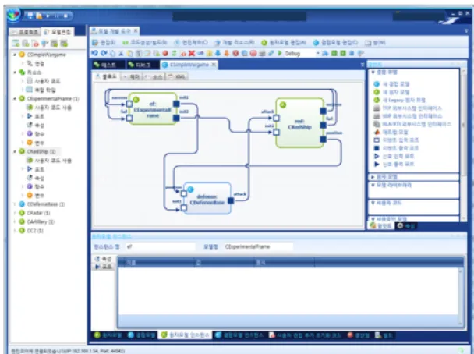
Task: Click the red X delete icon in toolbar
Action: (191, 54)
